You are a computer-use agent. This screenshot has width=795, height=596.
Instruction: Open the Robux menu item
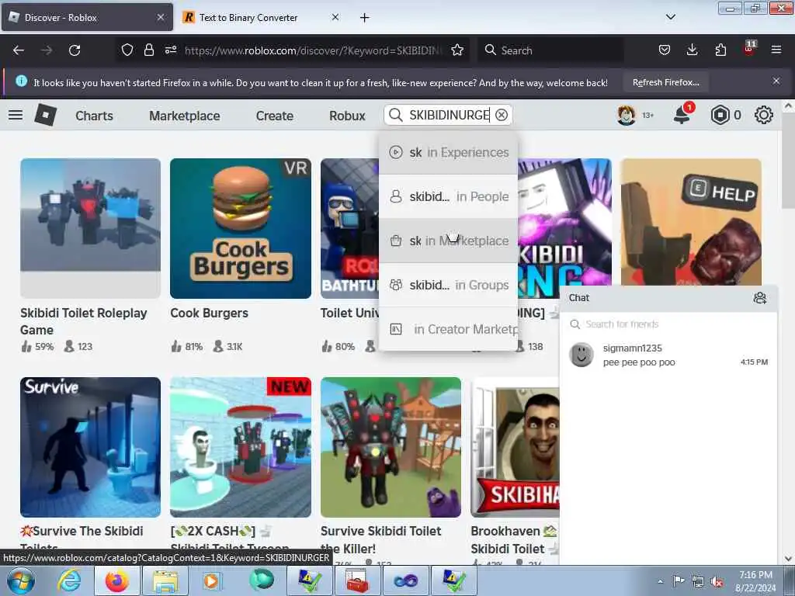tap(347, 116)
